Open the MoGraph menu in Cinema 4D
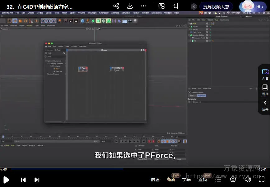Image resolution: width=270 pixels, height=187 pixels. point(92,13)
